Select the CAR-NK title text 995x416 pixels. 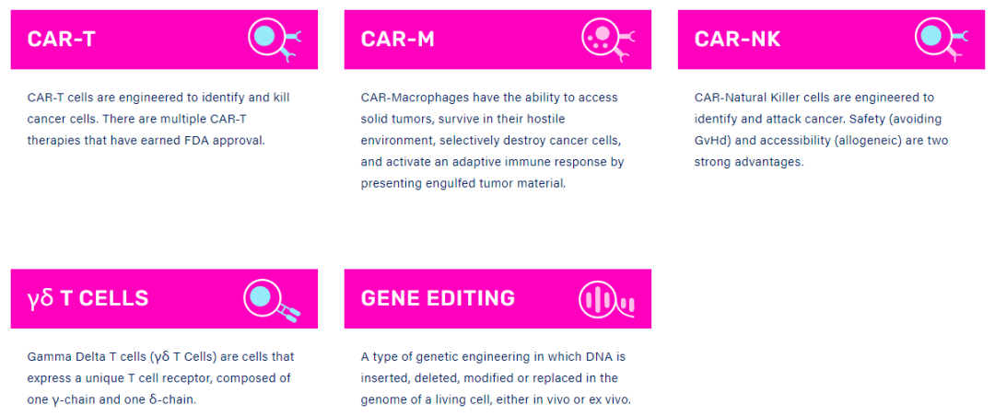[737, 40]
